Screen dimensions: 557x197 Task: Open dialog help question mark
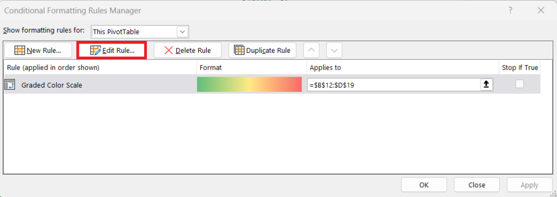510,11
